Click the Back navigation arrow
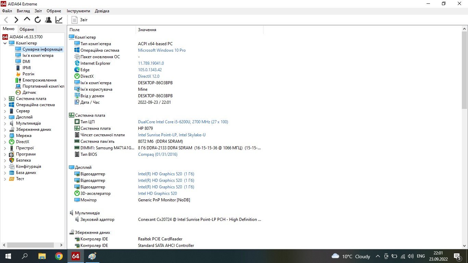The height and width of the screenshot is (263, 468). coord(6,20)
